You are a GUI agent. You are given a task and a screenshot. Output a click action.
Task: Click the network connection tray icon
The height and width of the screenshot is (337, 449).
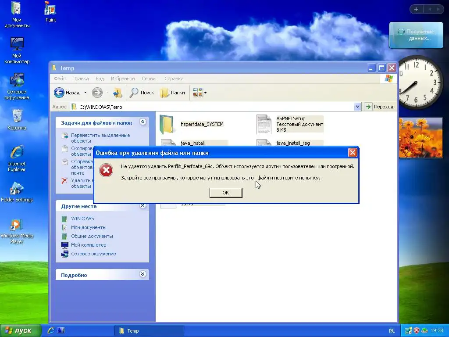(x=424, y=331)
